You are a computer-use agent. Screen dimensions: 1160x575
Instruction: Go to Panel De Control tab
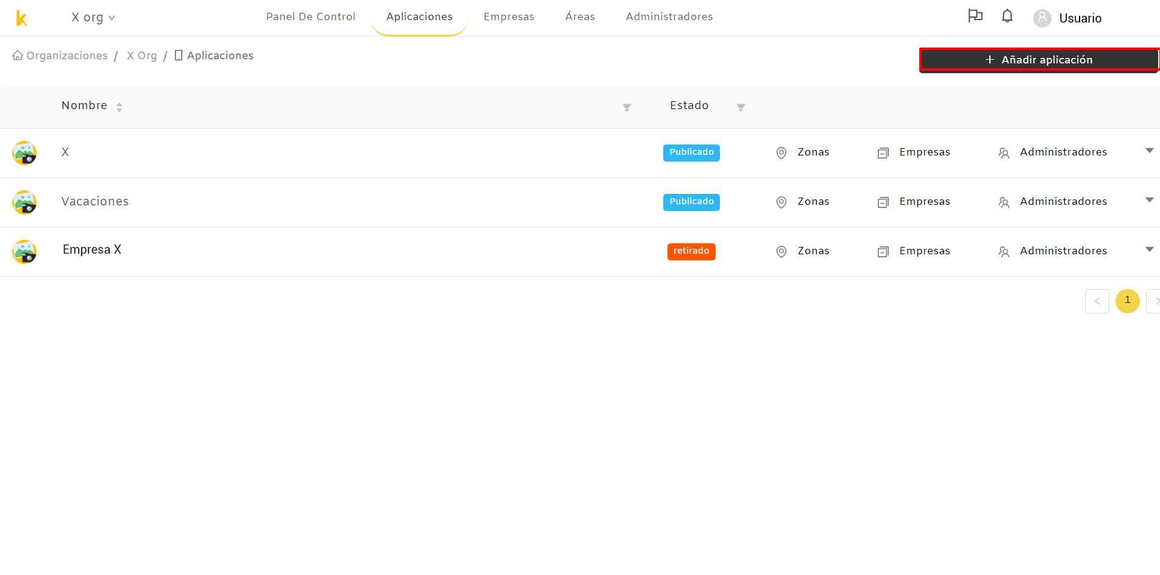pyautogui.click(x=311, y=16)
